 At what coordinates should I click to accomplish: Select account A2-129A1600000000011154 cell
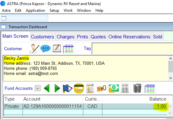point(52,106)
